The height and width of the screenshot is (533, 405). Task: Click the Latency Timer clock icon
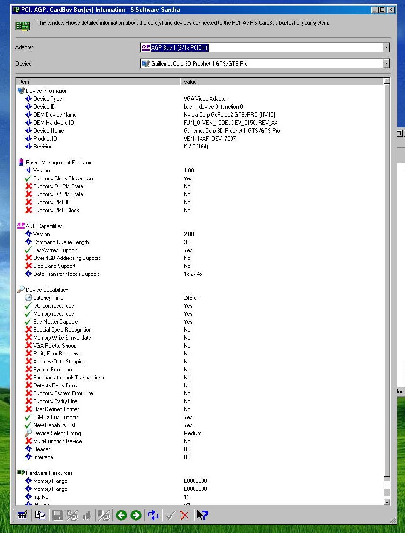(x=29, y=297)
